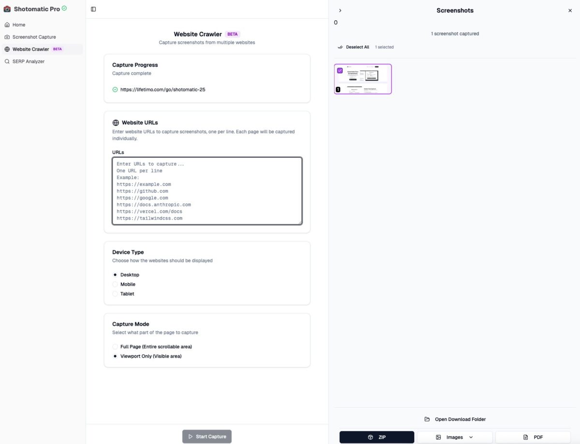Select the Home icon in the sidebar
Image resolution: width=580 pixels, height=444 pixels.
[x=8, y=25]
